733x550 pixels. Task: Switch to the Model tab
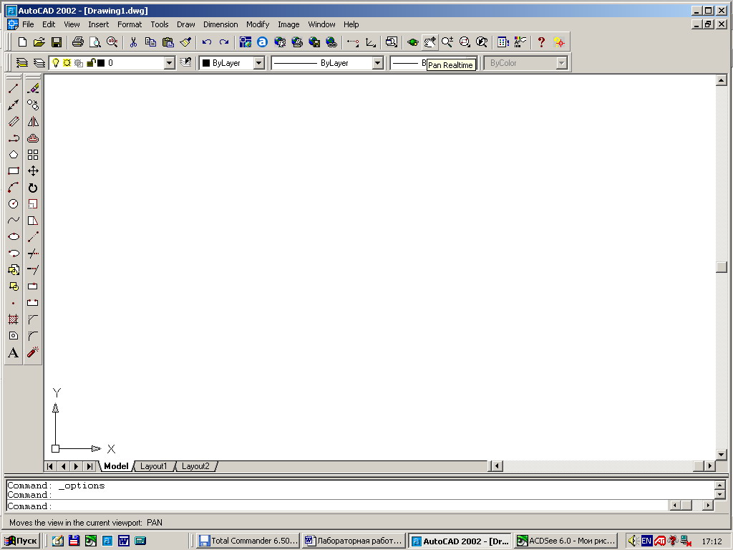[x=116, y=465]
